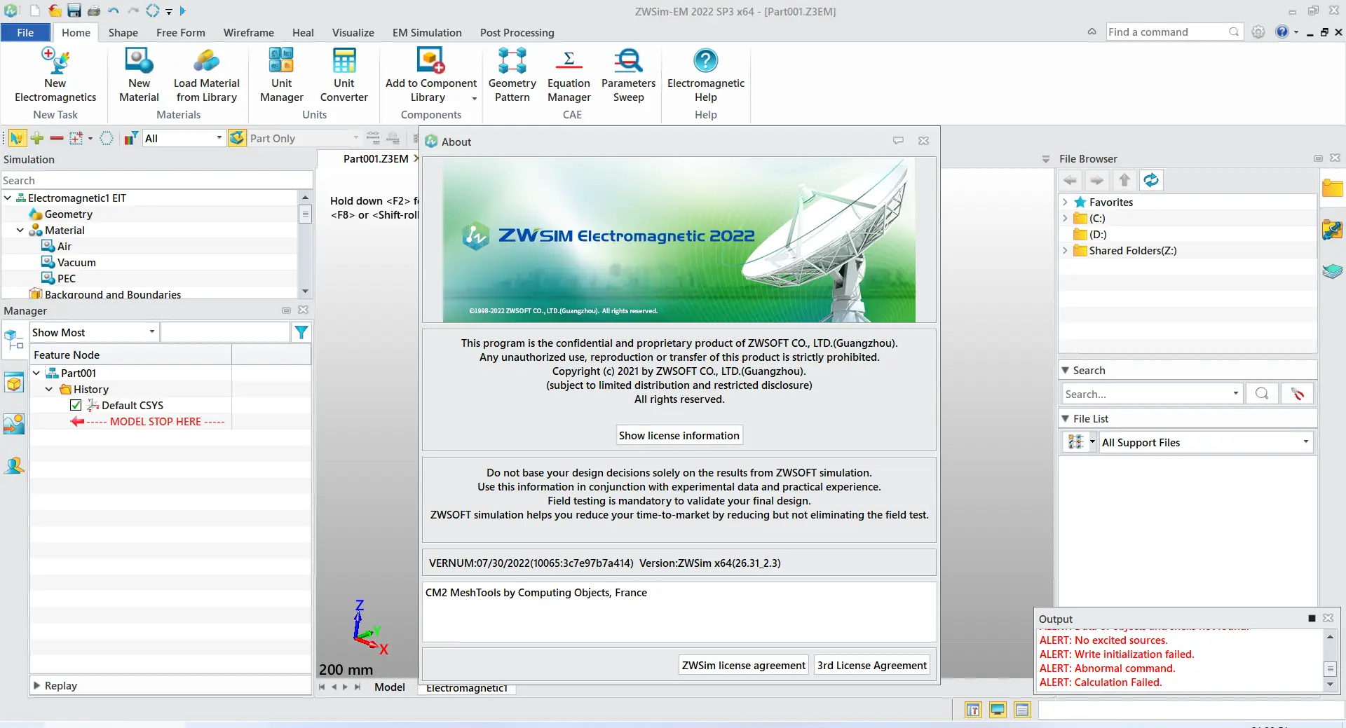
Task: Click Show license information button
Action: [x=679, y=435]
